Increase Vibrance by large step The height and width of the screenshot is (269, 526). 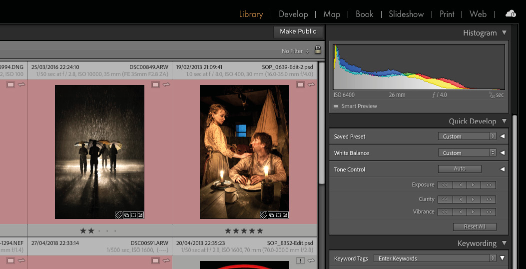[489, 212]
